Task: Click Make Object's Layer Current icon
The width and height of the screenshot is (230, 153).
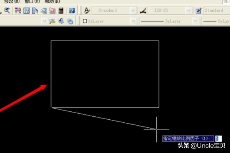Action: [52, 21]
